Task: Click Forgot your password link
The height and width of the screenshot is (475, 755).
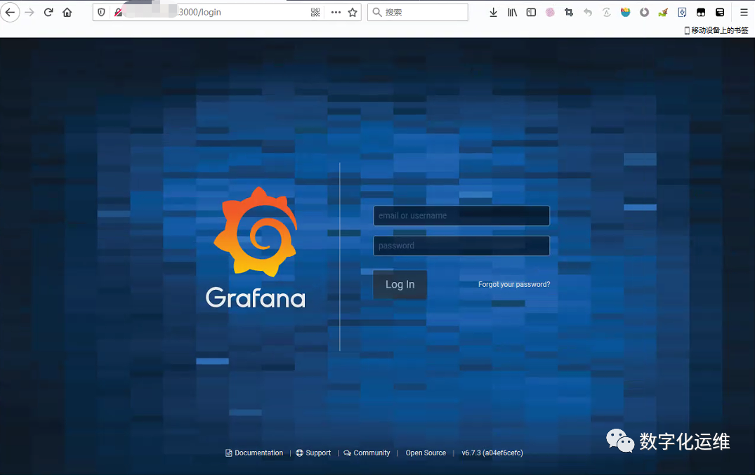Action: click(514, 284)
